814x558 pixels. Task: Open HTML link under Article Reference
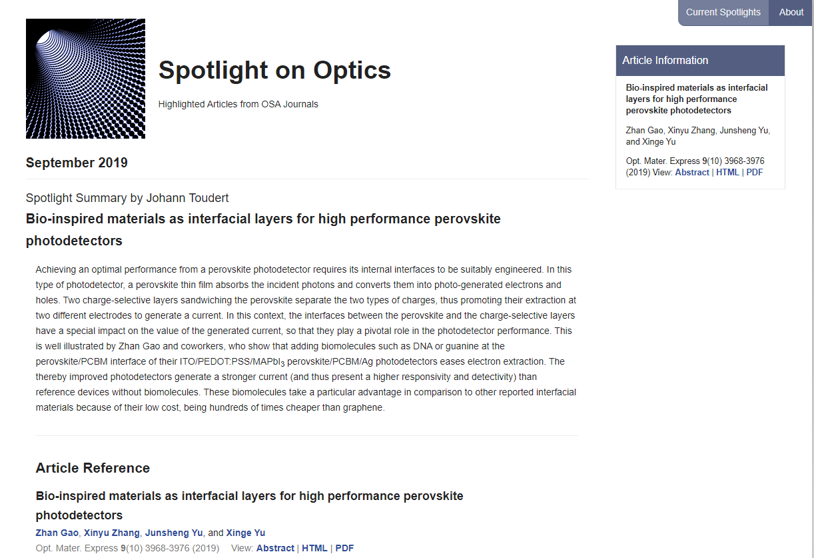click(x=314, y=548)
